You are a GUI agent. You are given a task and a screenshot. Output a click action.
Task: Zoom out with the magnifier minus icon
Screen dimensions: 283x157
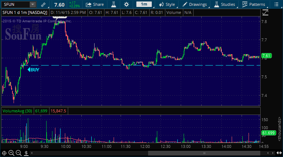point(19,153)
